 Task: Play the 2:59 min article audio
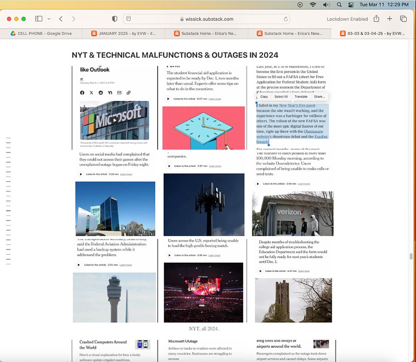pyautogui.click(x=258, y=184)
